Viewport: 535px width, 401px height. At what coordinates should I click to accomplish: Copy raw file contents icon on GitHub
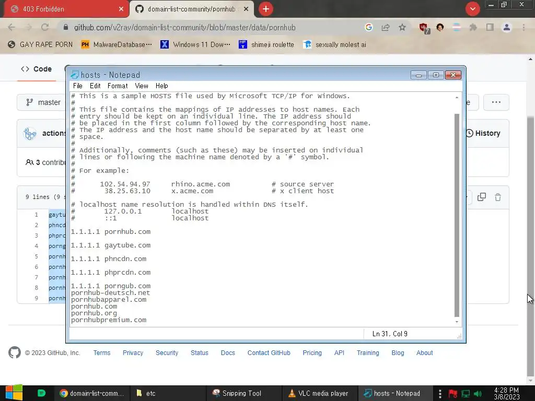pyautogui.click(x=481, y=197)
